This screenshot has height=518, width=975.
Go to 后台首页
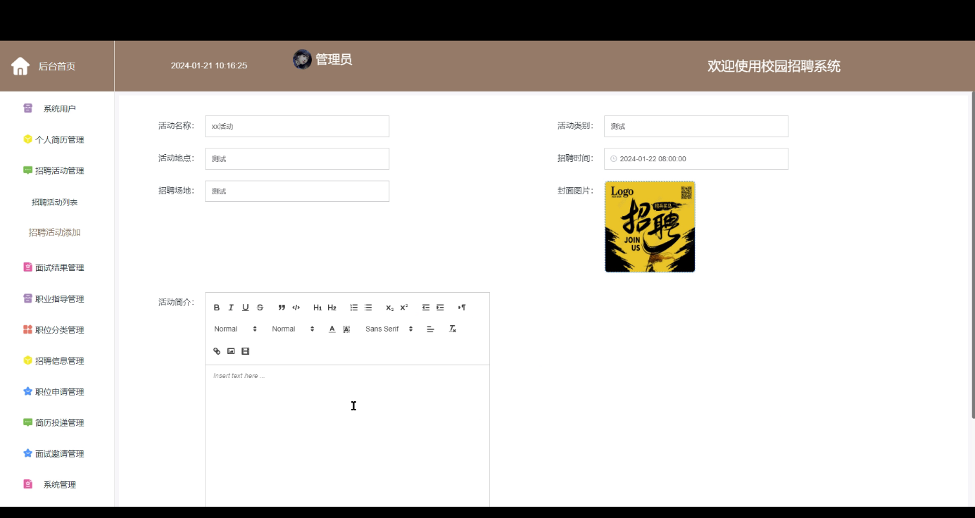56,66
